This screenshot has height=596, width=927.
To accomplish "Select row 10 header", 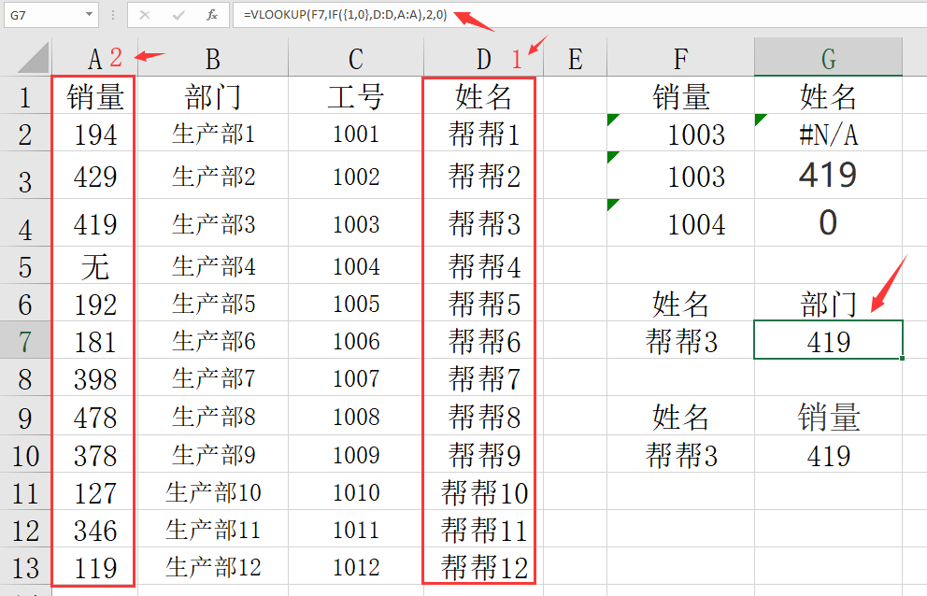I will 25,454.
